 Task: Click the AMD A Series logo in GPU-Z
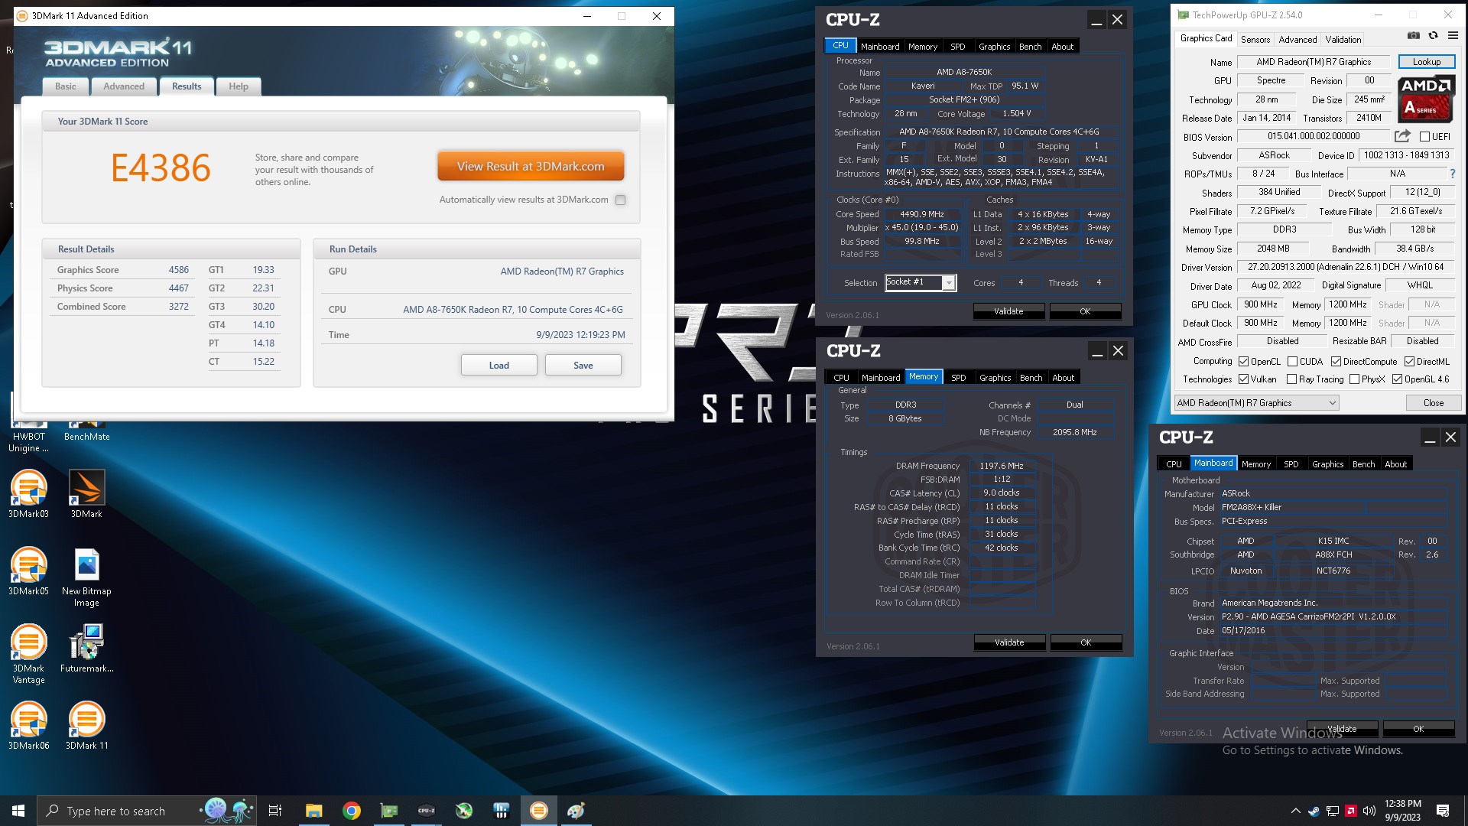pos(1426,99)
